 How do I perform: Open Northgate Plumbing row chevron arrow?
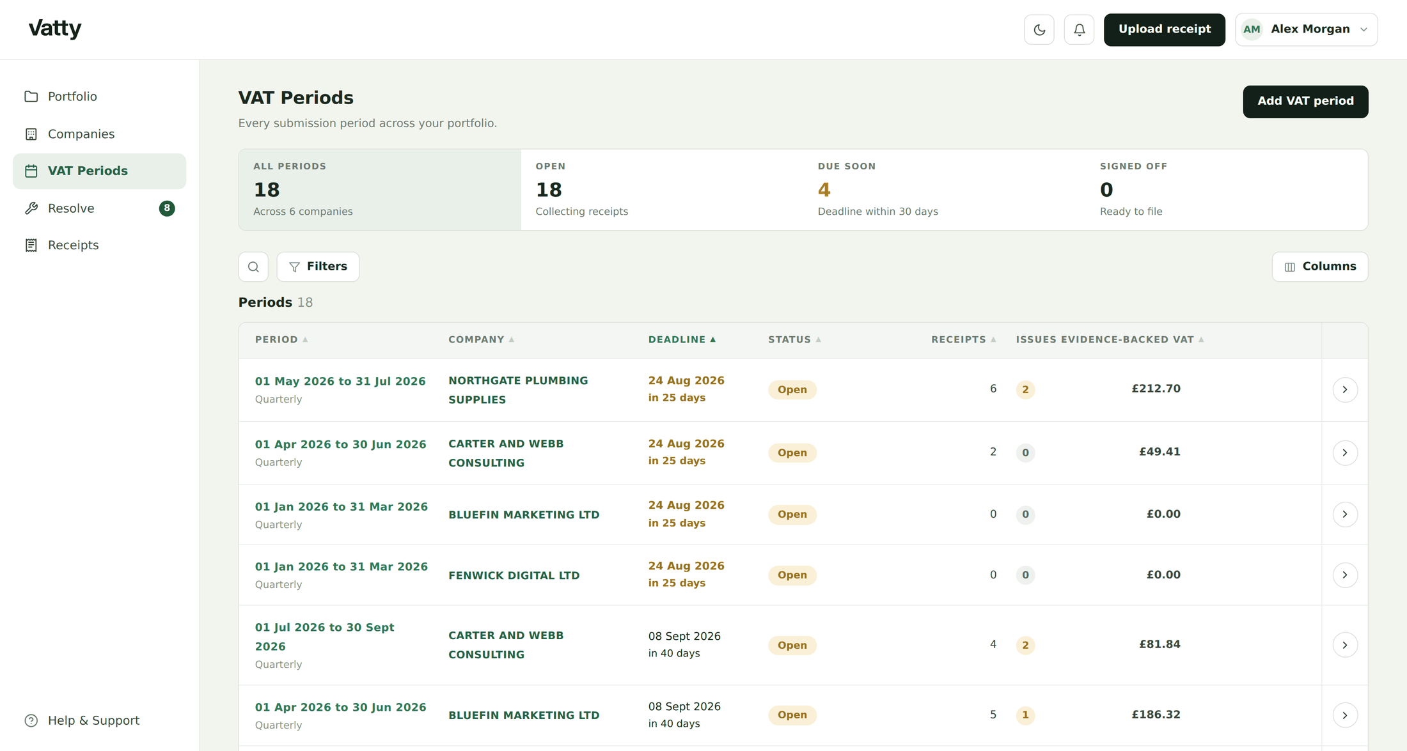point(1345,390)
